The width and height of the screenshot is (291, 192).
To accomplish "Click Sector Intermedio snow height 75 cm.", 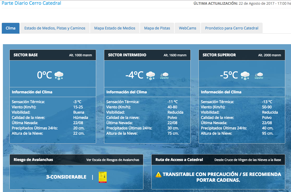I will 173,133.
